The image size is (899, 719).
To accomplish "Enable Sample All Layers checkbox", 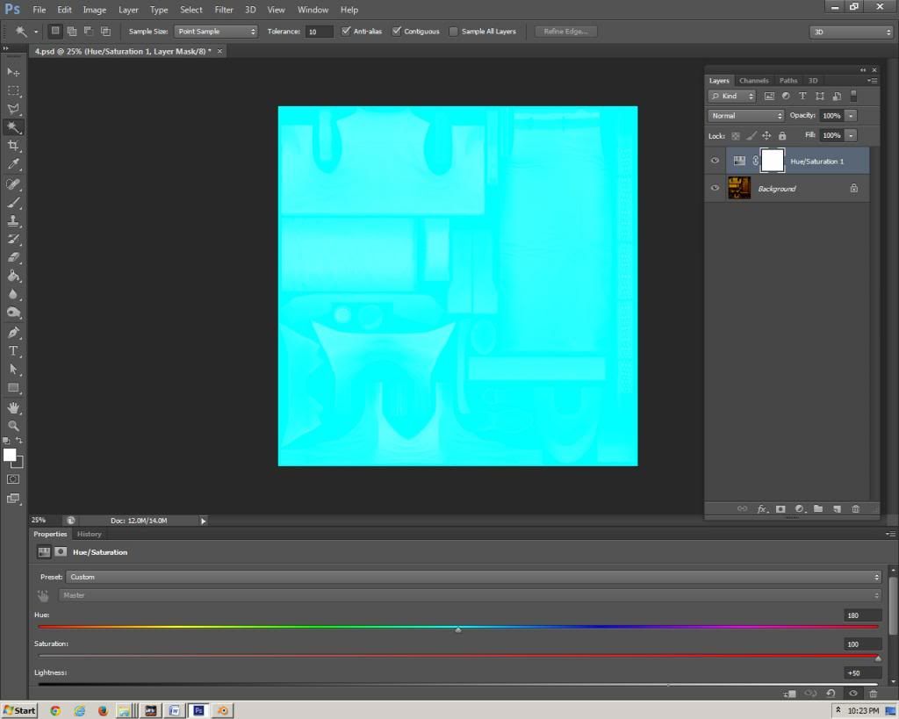I will 453,32.
